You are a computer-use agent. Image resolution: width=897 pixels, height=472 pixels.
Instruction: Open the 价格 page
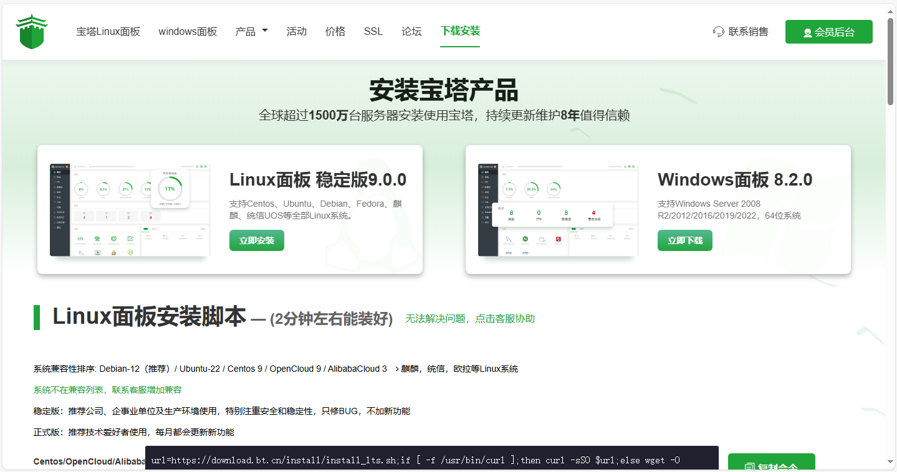click(x=335, y=32)
